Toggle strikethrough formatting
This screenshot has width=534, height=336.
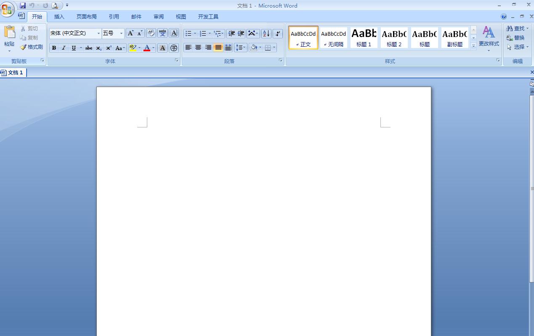coord(89,48)
